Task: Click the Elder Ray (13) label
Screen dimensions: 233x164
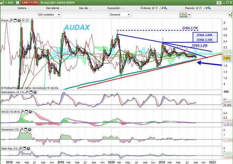Action: [10, 149]
